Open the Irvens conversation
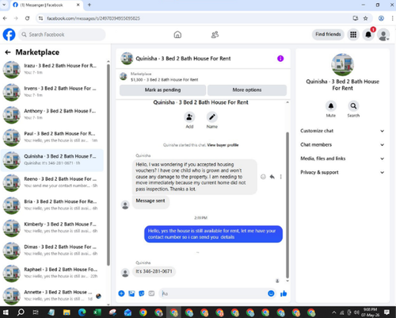396x318 pixels. pyautogui.click(x=52, y=92)
